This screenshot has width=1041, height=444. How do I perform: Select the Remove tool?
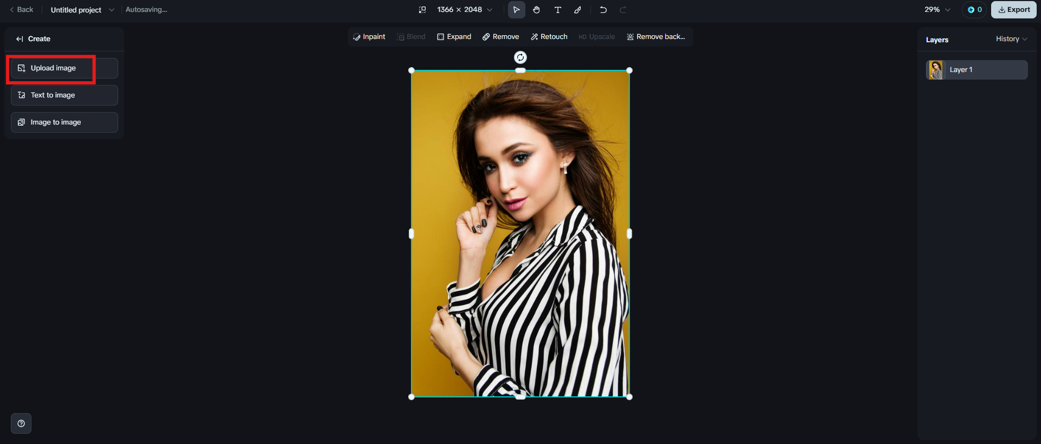(501, 37)
